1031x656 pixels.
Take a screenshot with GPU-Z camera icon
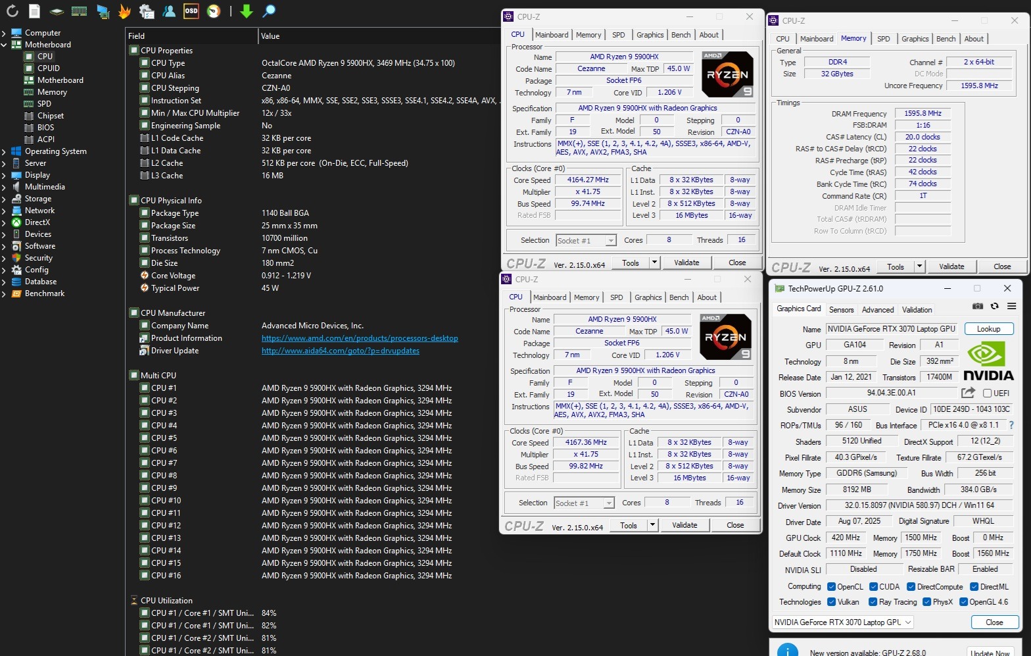tap(978, 307)
